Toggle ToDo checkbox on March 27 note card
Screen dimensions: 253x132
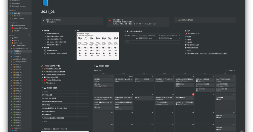tap(217, 129)
